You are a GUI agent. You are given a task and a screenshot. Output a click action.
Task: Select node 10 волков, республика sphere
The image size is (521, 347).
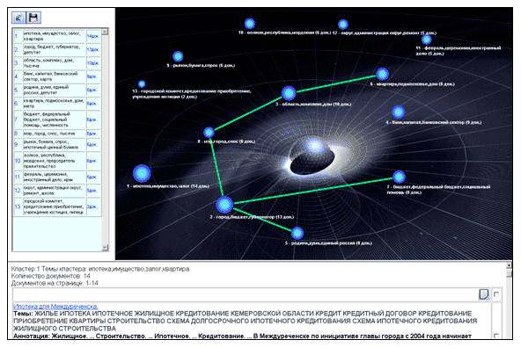tap(250, 24)
